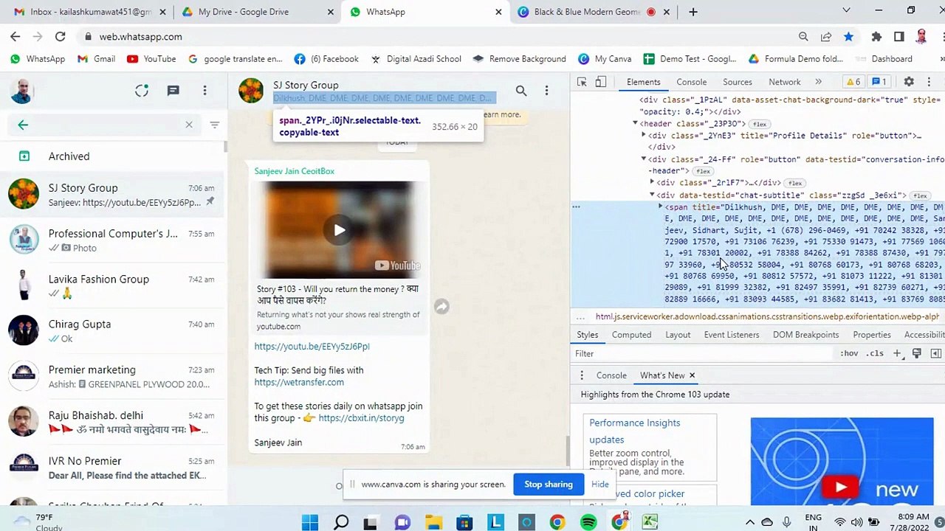
Task: Close the What's New drawer tab
Action: (x=692, y=375)
